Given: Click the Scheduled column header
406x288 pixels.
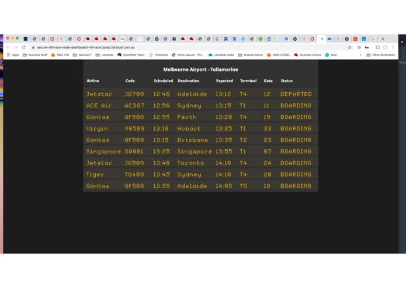Looking at the screenshot, I should tap(164, 81).
